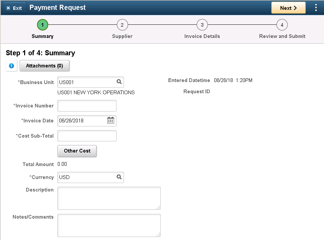Image resolution: width=324 pixels, height=240 pixels.
Task: Select step 4 Review and Submit
Action: [x=282, y=25]
